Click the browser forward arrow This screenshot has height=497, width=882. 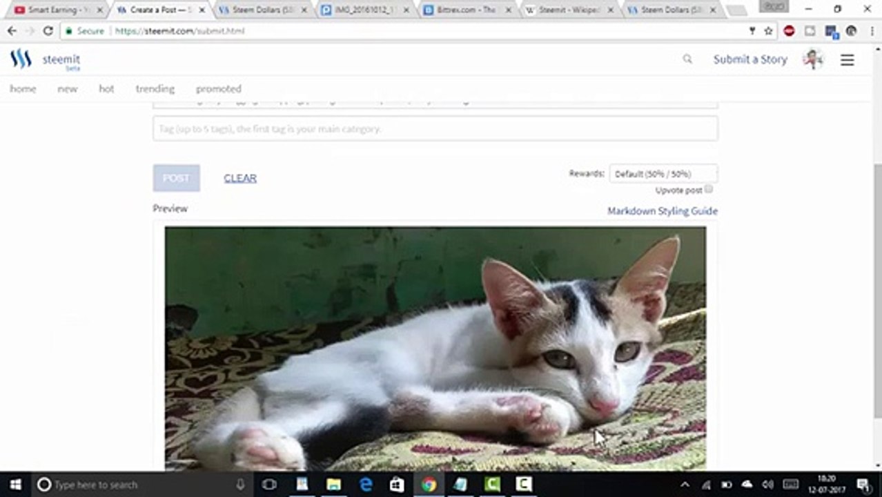30,31
